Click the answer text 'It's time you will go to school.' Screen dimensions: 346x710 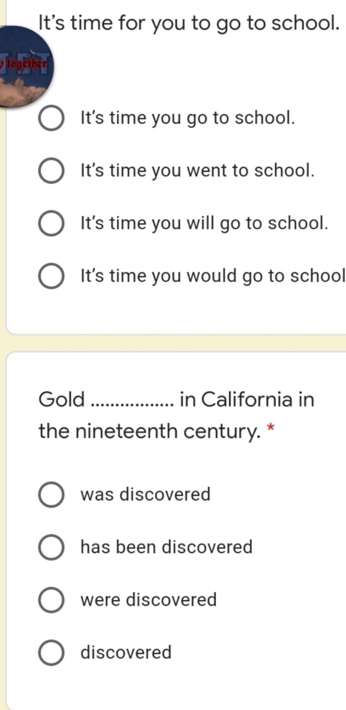click(x=204, y=223)
